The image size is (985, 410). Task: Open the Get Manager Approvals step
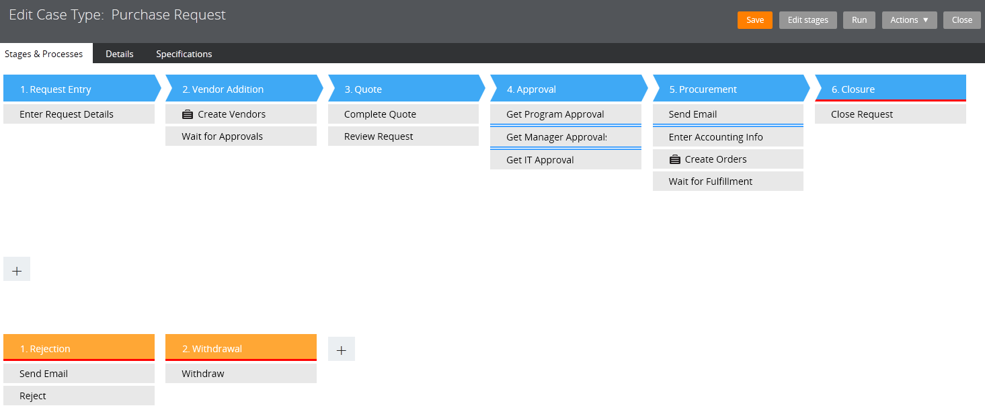[565, 137]
